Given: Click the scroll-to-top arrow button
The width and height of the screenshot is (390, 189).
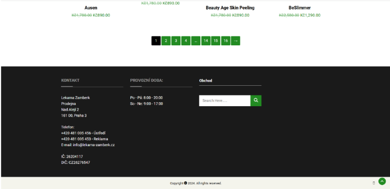Looking at the screenshot, I should coord(382,181).
